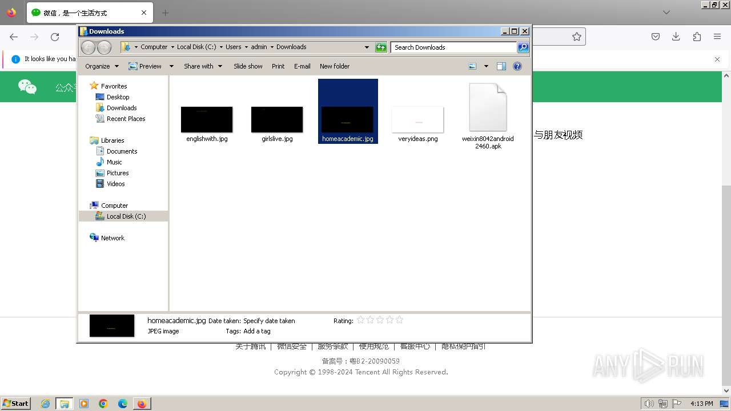This screenshot has height=411, width=731.
Task: Select Favorites in navigation pane
Action: (x=114, y=86)
